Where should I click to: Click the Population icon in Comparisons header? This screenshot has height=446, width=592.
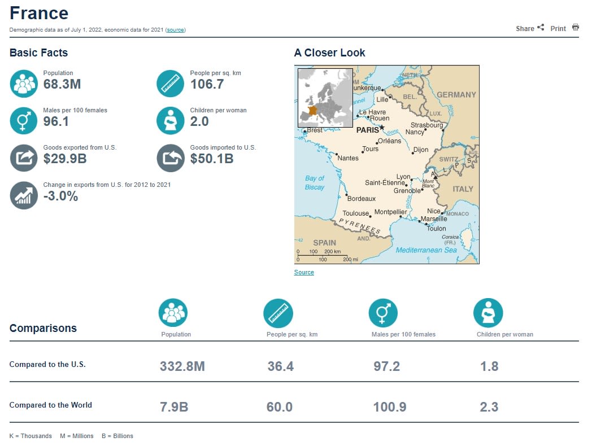(173, 313)
